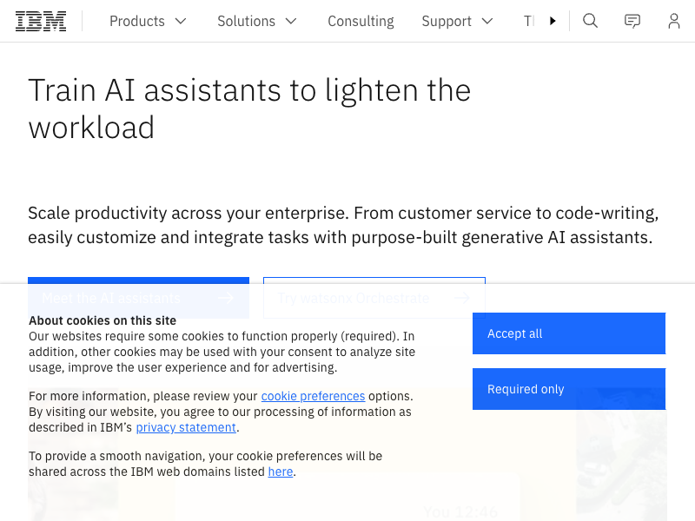Expand the Support menu

458,21
